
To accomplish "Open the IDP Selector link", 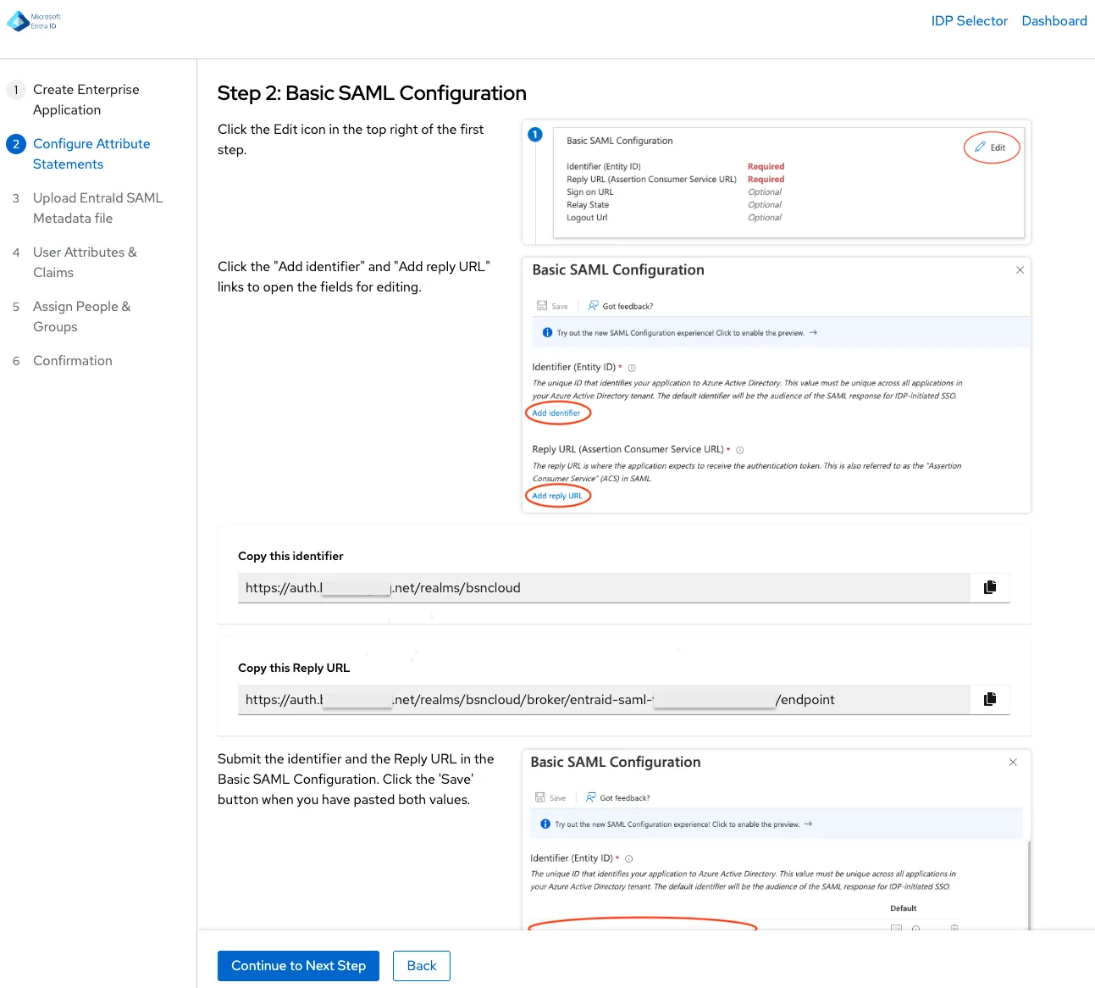I will point(969,21).
